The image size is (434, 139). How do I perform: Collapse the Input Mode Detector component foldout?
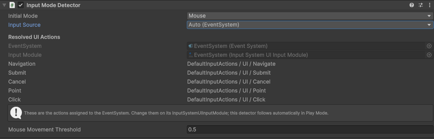pyautogui.click(x=4, y=5)
